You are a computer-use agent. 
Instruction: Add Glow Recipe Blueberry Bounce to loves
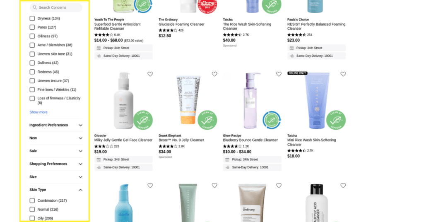click(x=279, y=74)
